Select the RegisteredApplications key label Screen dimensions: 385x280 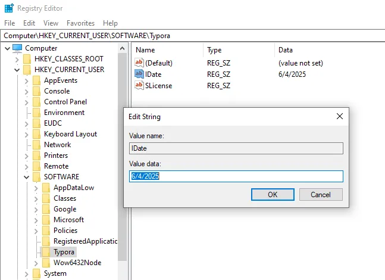[85, 241]
